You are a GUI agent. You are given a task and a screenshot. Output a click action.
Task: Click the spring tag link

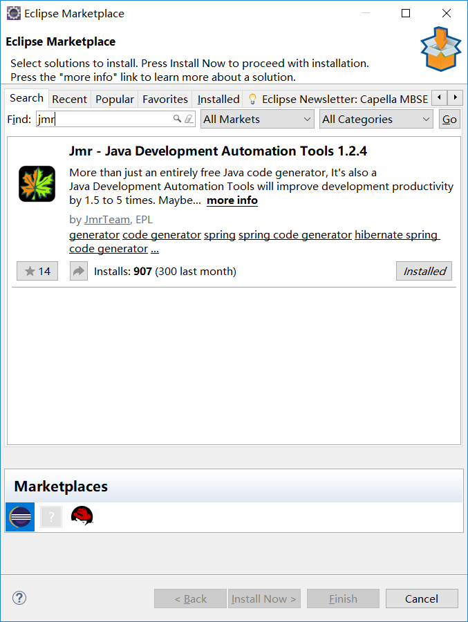coord(220,235)
